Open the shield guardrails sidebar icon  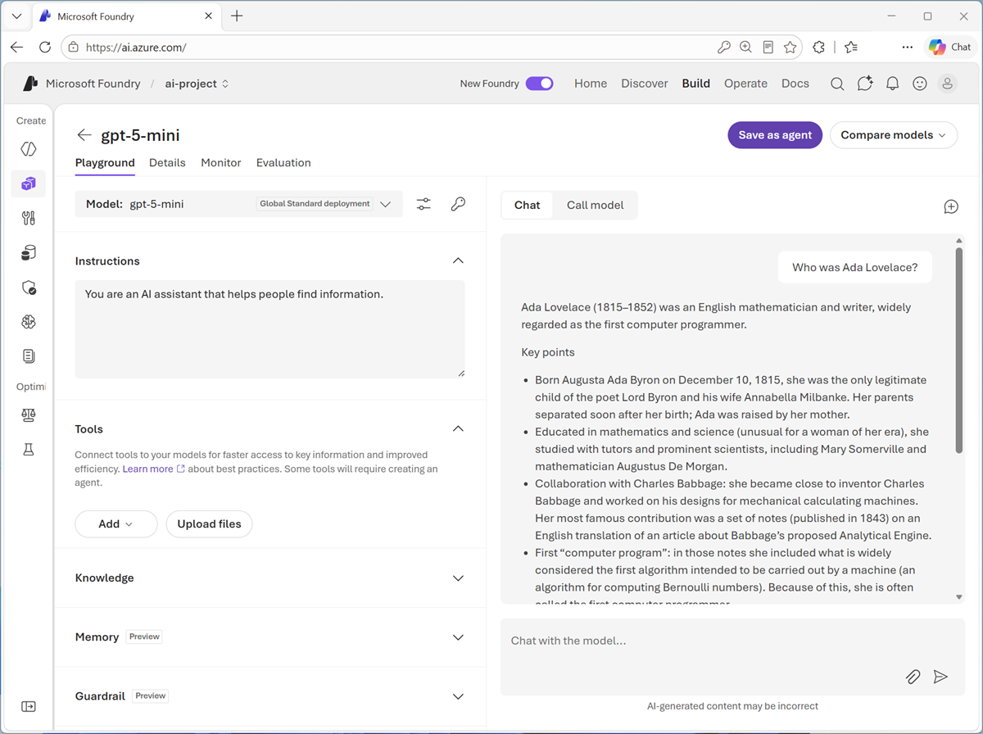[x=29, y=288]
